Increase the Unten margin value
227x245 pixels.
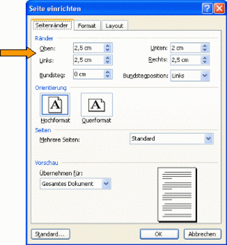(205, 46)
